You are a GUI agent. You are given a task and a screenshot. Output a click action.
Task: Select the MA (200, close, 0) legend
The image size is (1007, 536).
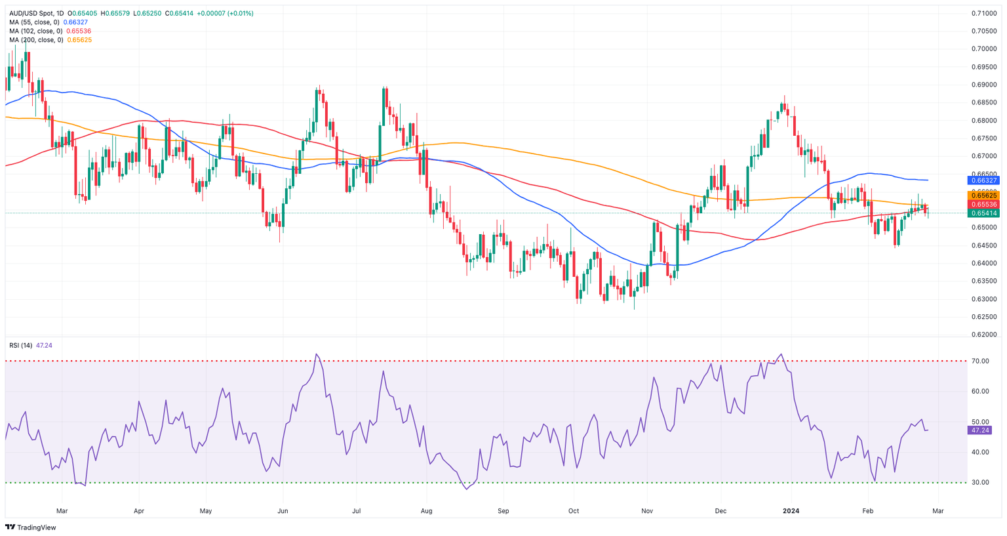[37, 40]
